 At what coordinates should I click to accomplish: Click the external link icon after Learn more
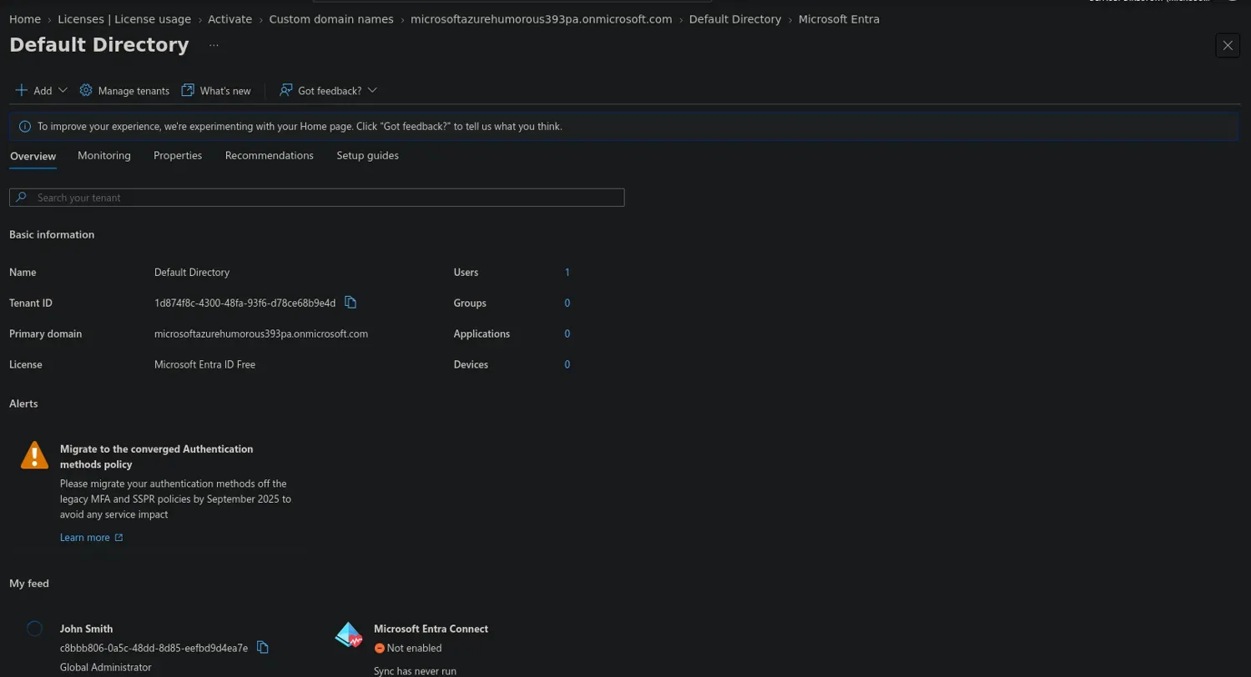click(x=119, y=538)
